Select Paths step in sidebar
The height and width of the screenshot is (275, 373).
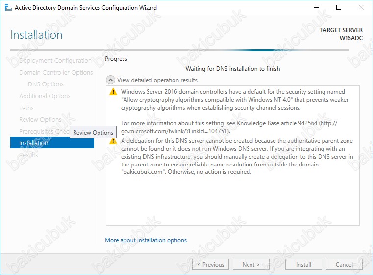(26, 108)
